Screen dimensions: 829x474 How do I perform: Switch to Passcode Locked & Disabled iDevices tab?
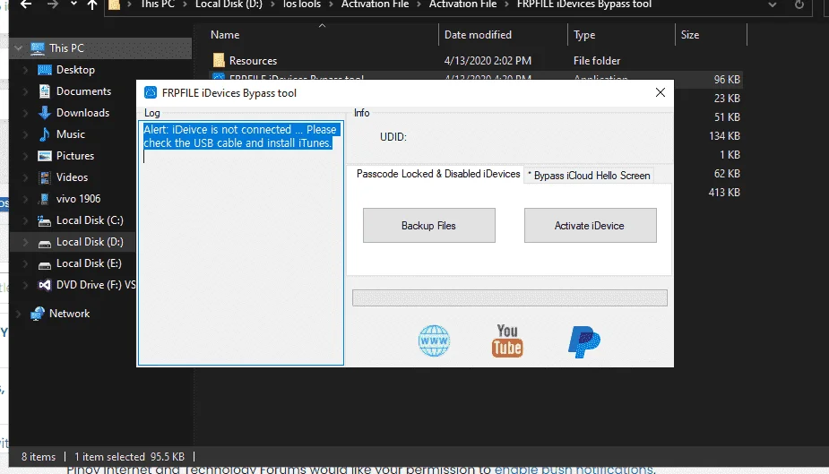coord(438,174)
